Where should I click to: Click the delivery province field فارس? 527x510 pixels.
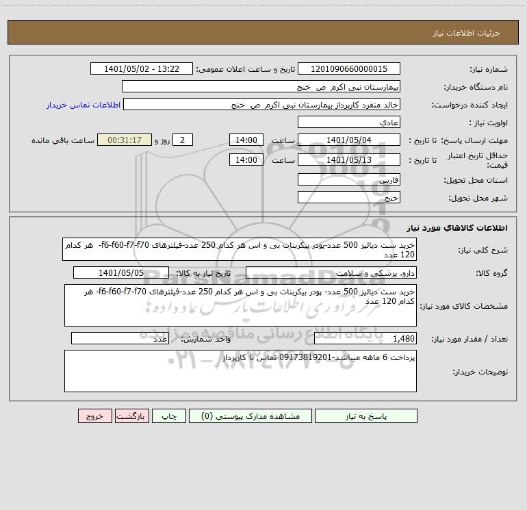(x=349, y=179)
